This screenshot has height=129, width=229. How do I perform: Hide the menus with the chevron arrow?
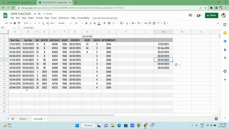(x=218, y=23)
